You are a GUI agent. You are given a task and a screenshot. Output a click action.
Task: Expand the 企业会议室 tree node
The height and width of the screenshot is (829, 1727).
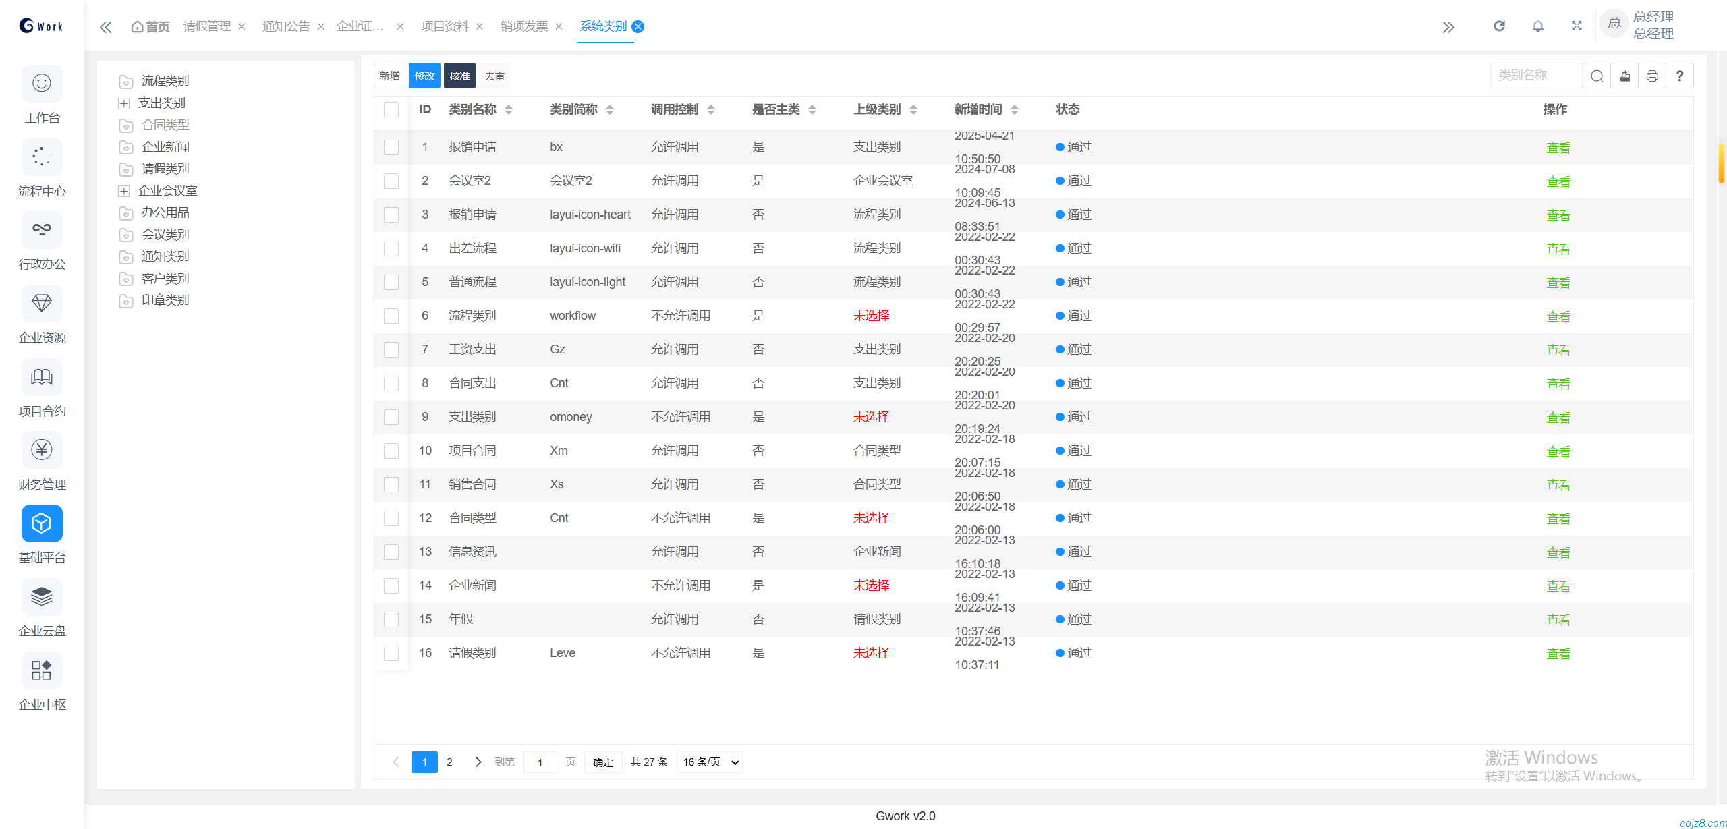click(x=124, y=191)
